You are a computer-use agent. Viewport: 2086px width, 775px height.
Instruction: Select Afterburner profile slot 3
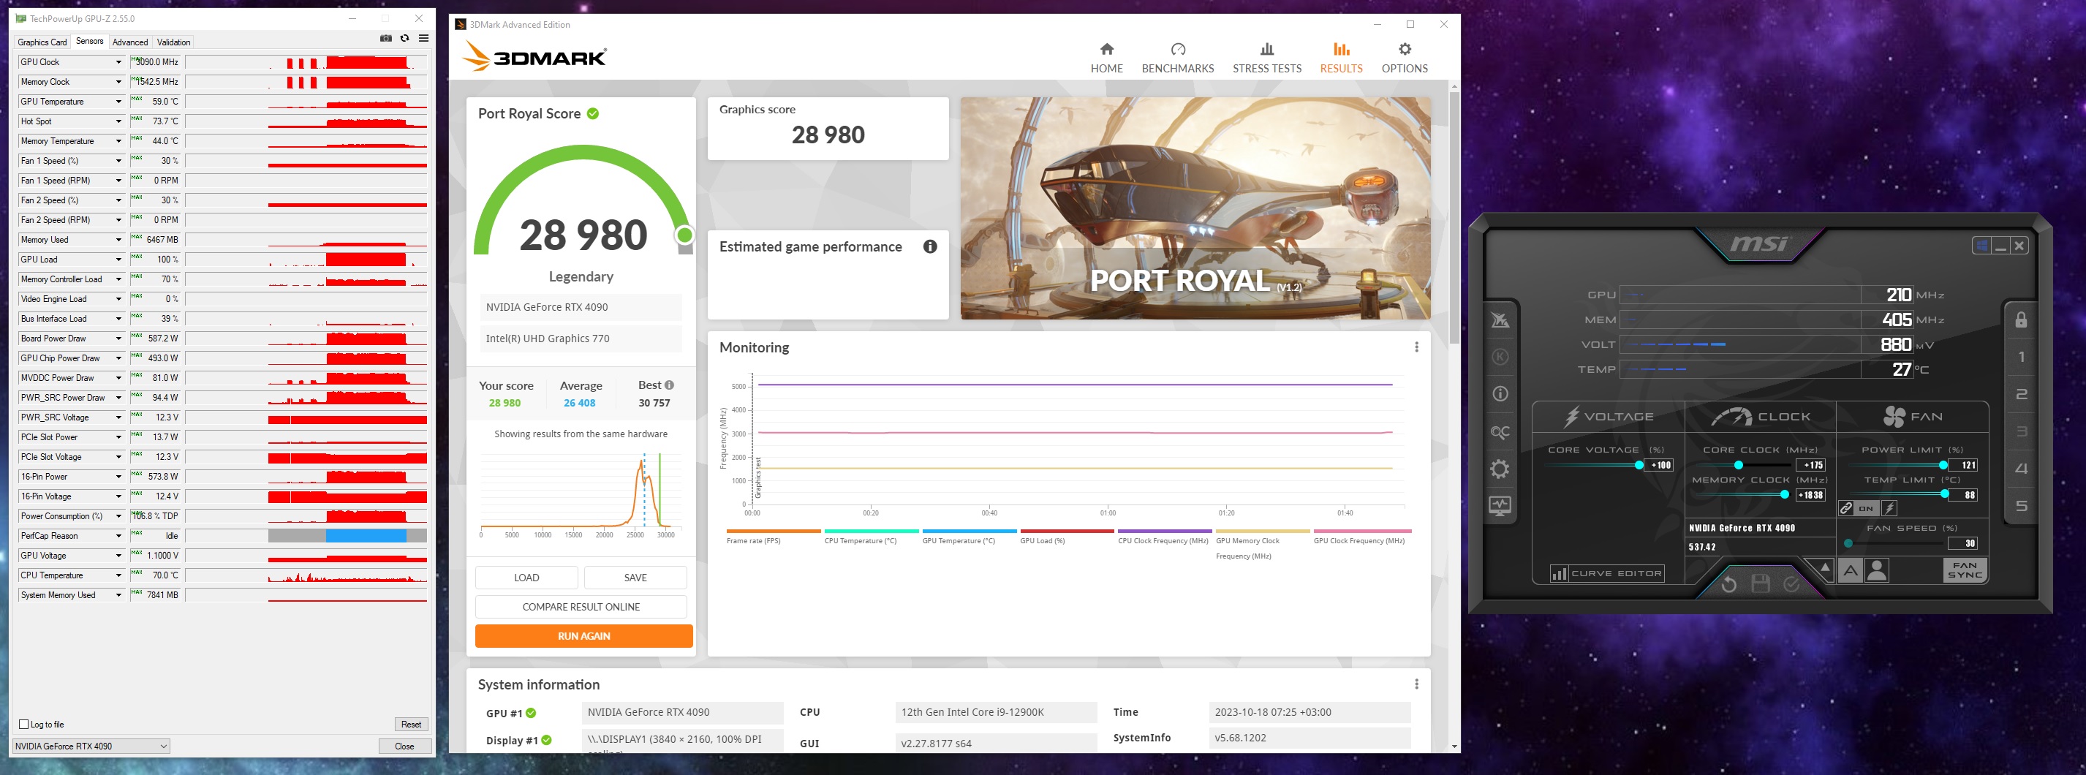2021,431
